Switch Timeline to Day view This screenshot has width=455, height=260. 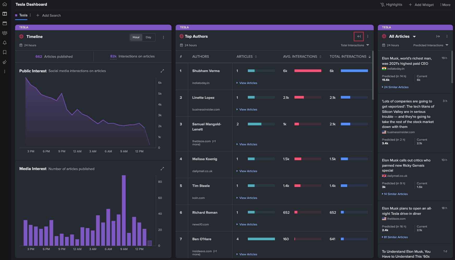point(149,37)
